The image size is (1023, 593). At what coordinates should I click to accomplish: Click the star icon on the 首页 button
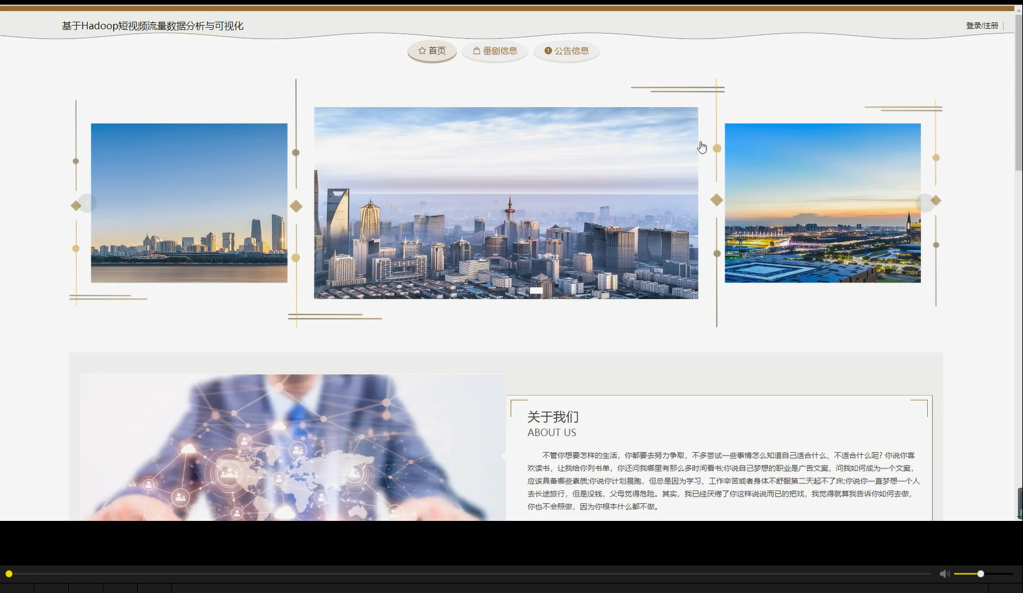click(421, 50)
